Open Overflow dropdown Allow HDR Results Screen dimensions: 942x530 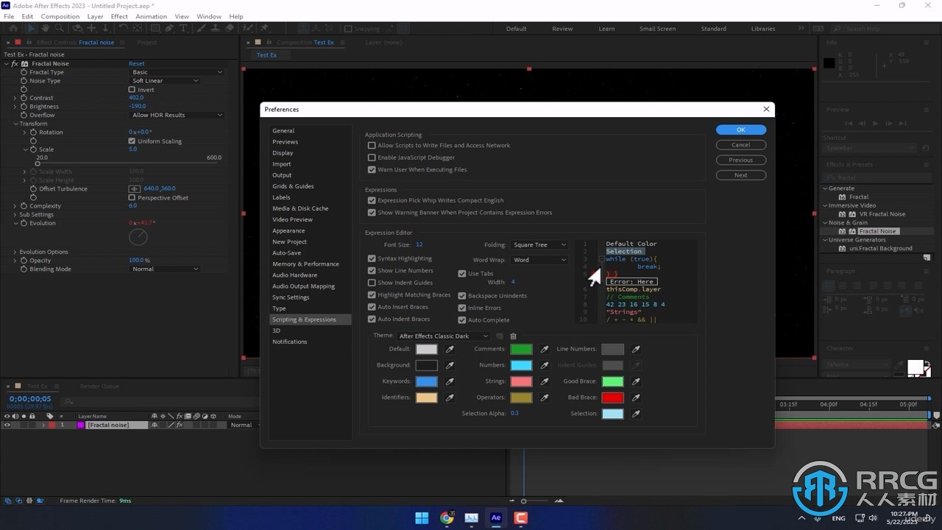[x=177, y=116]
